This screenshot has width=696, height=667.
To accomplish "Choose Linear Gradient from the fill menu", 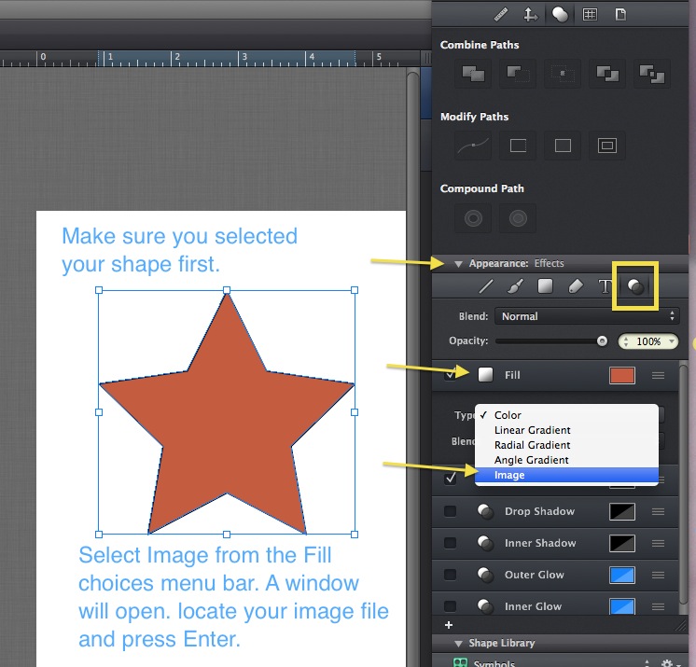I will click(532, 430).
